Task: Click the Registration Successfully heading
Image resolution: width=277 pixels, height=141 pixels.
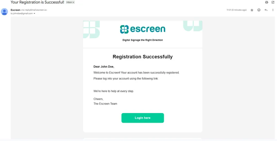Action: [143, 57]
